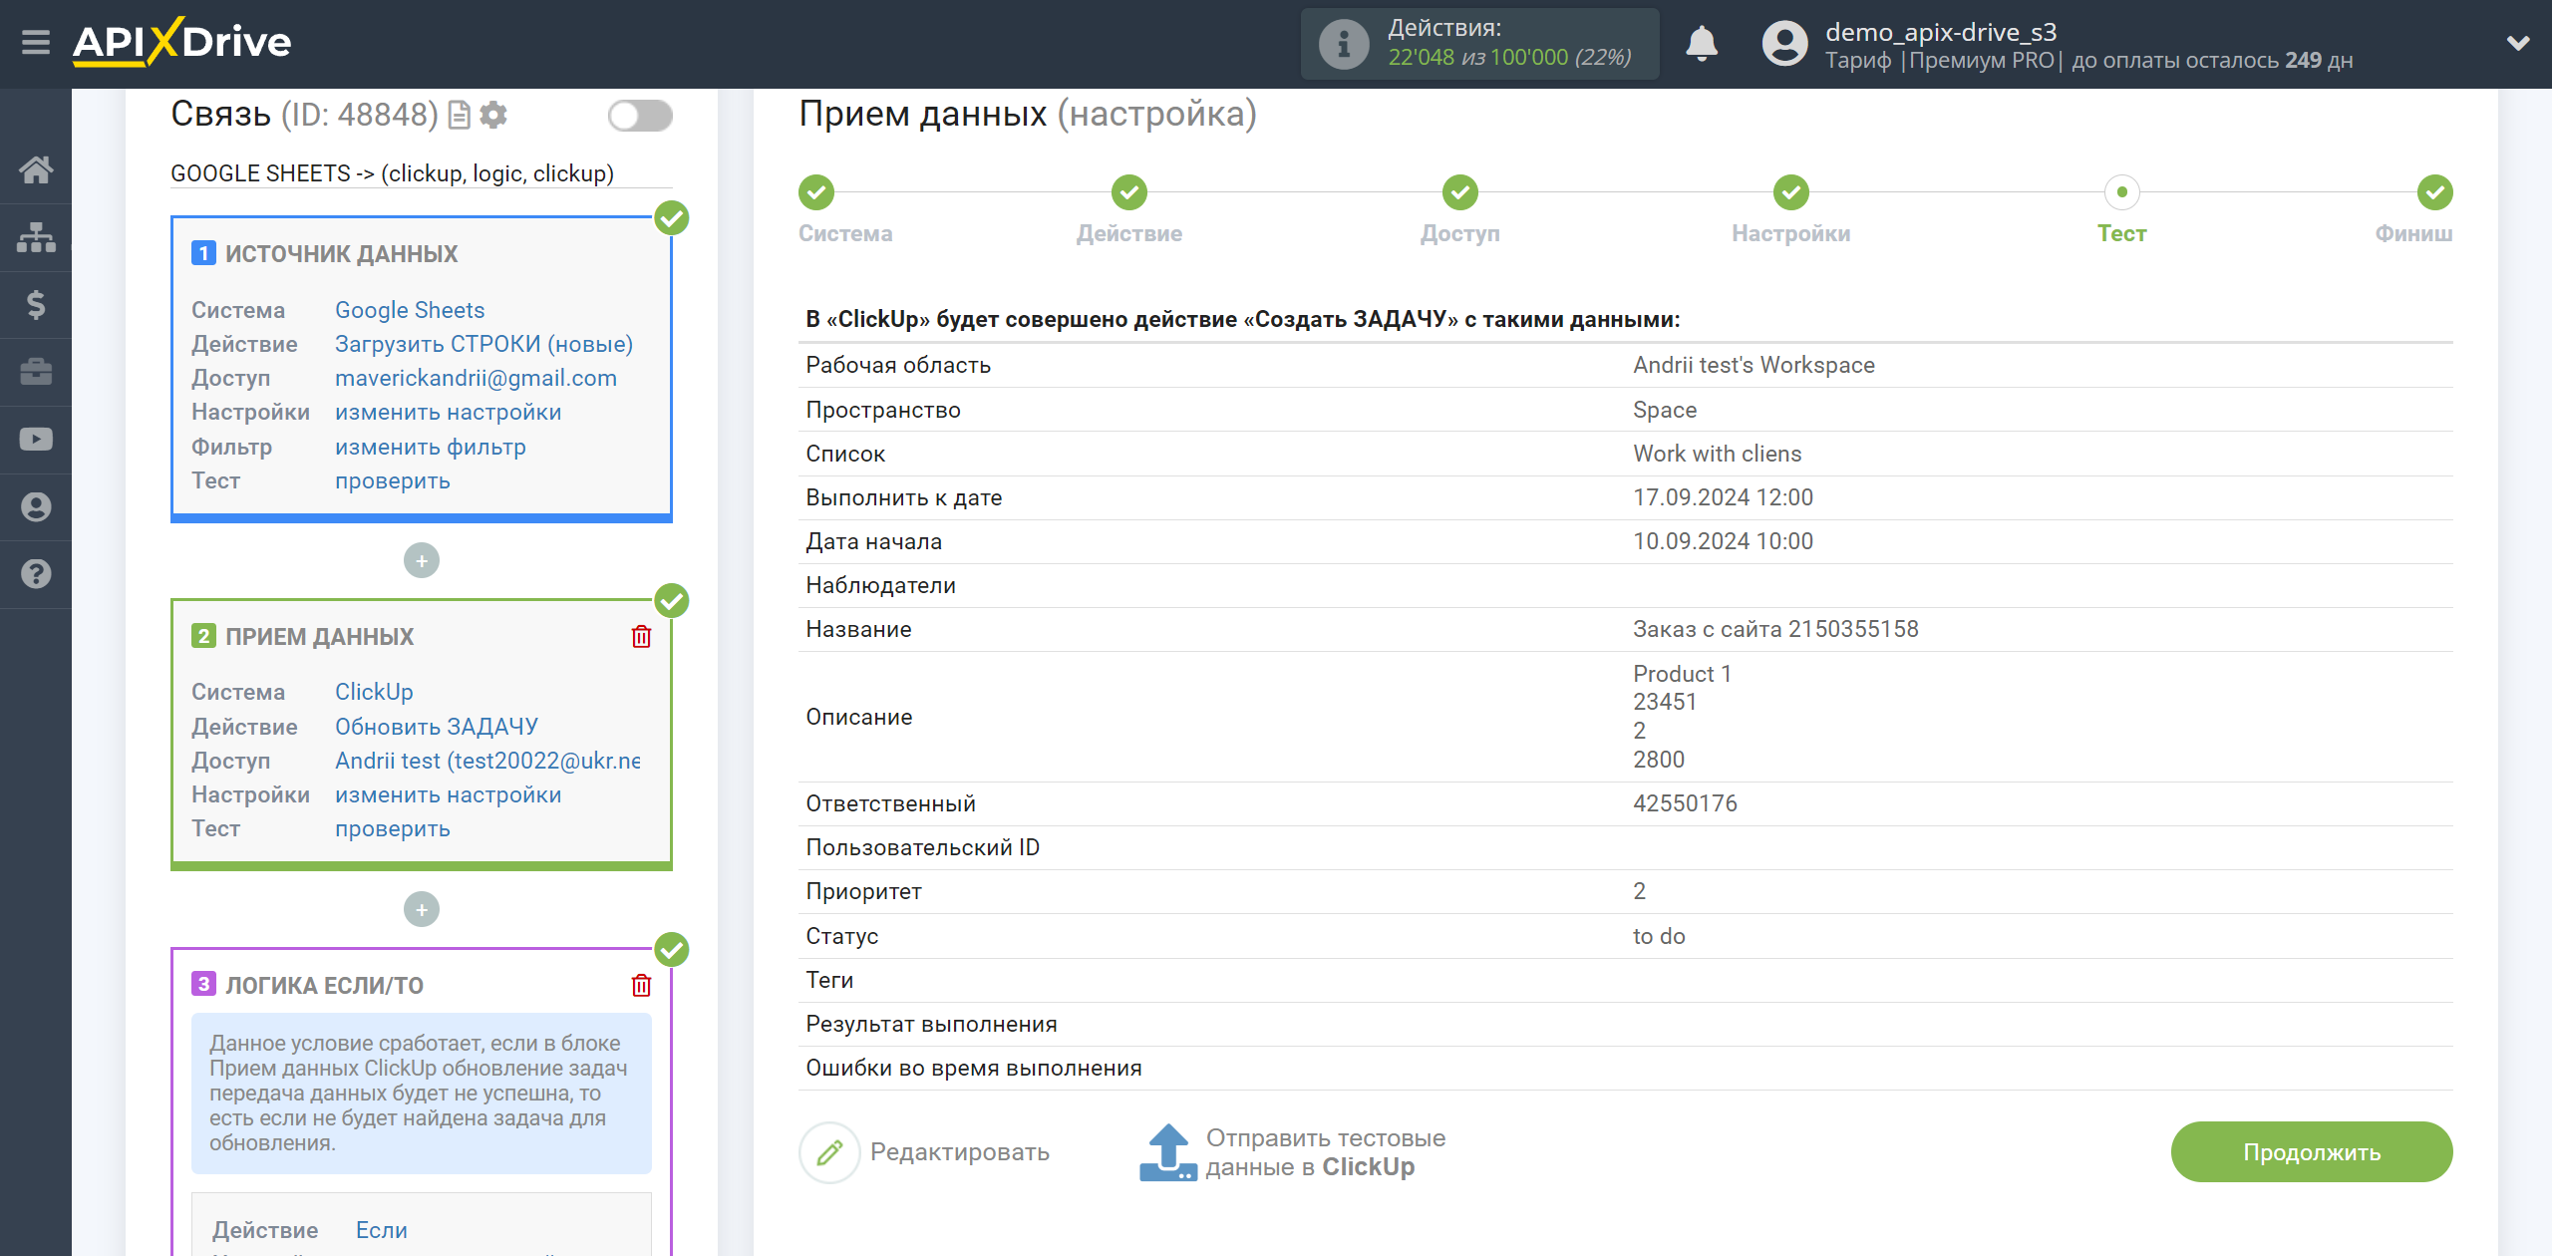
Task: Delete the ЛОГИКА ЕСЛИ/ТО block
Action: tap(641, 985)
